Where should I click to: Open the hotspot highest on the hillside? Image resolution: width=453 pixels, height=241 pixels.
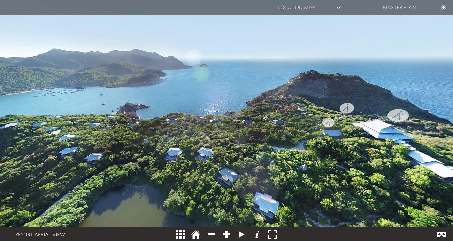pyautogui.click(x=347, y=108)
